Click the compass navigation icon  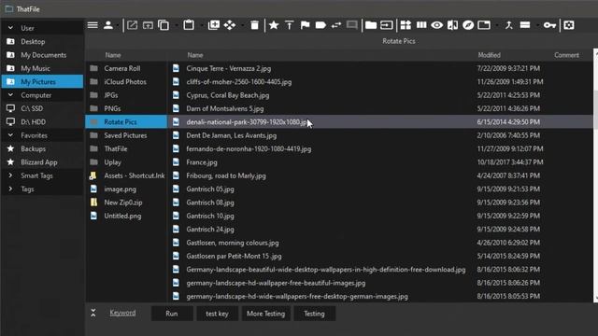[468, 25]
